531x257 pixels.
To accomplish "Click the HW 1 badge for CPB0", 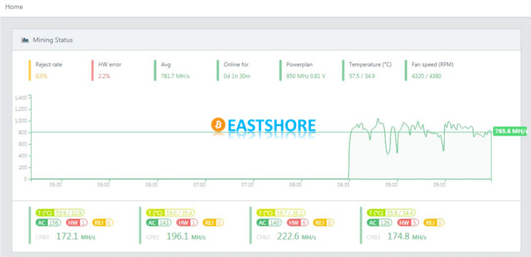I will (77, 223).
